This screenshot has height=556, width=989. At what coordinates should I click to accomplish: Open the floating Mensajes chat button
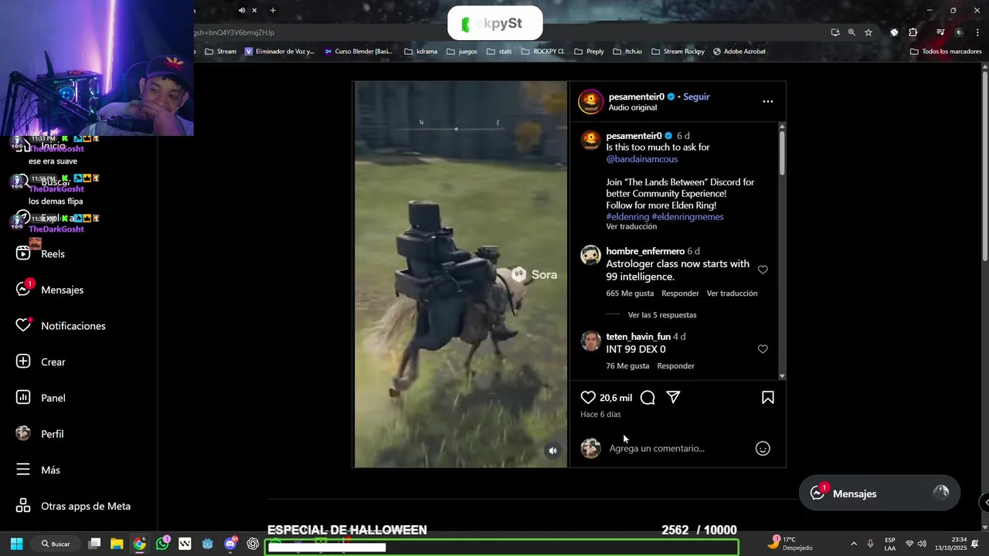point(879,493)
